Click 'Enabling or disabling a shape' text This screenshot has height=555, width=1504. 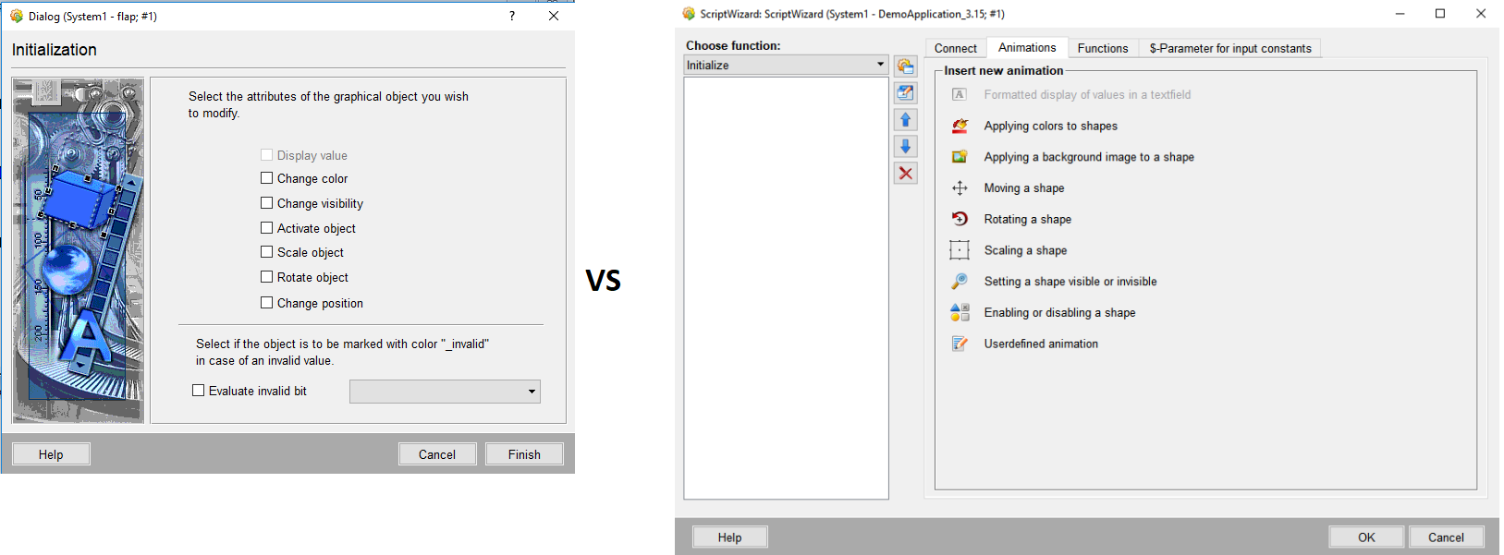[1059, 312]
